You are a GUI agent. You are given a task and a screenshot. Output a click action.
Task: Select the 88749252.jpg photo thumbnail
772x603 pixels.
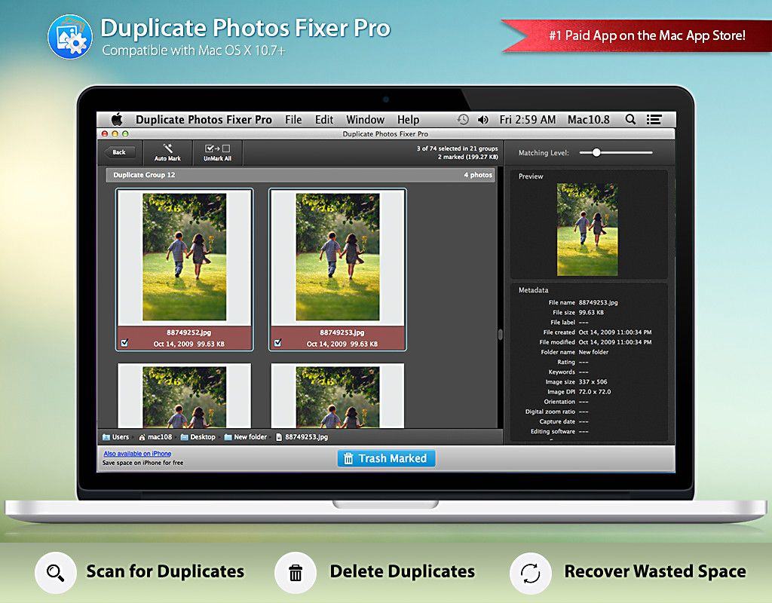tap(184, 257)
